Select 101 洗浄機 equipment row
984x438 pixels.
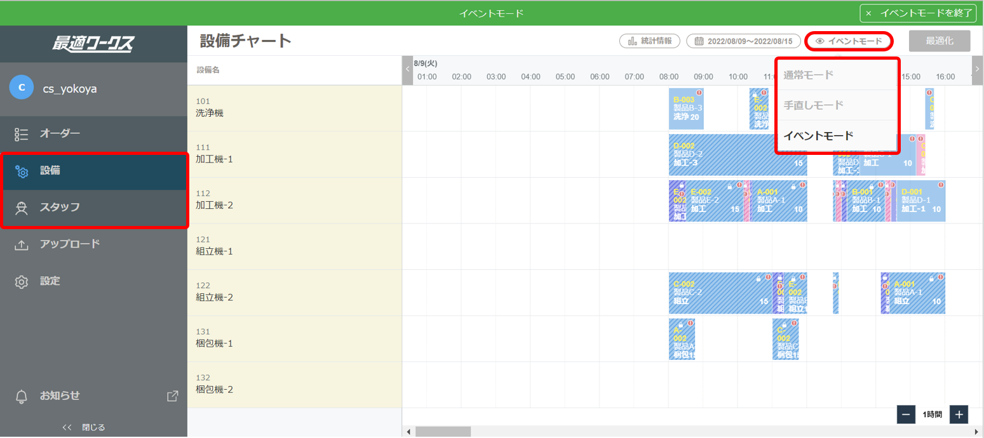tap(295, 109)
